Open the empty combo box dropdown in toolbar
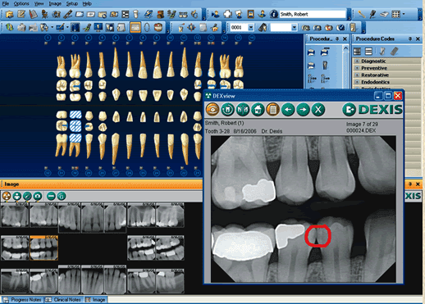 point(294,27)
